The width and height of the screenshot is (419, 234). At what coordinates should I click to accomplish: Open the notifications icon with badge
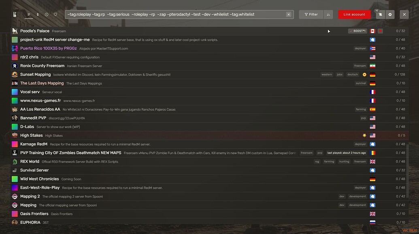click(x=380, y=15)
